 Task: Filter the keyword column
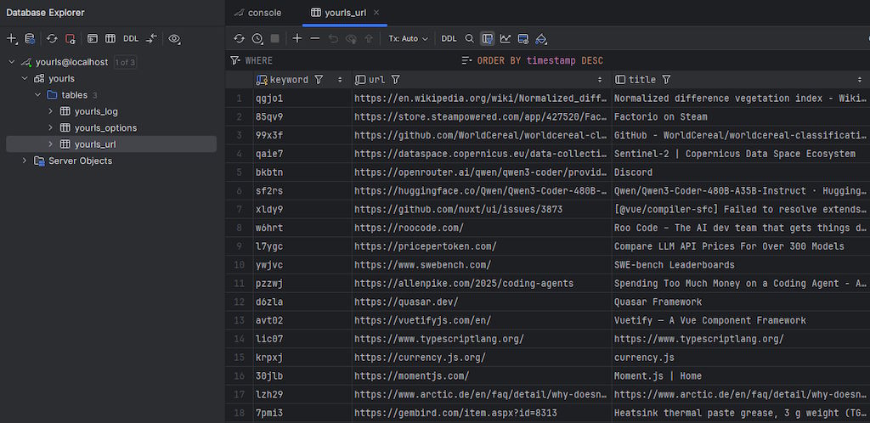point(319,80)
